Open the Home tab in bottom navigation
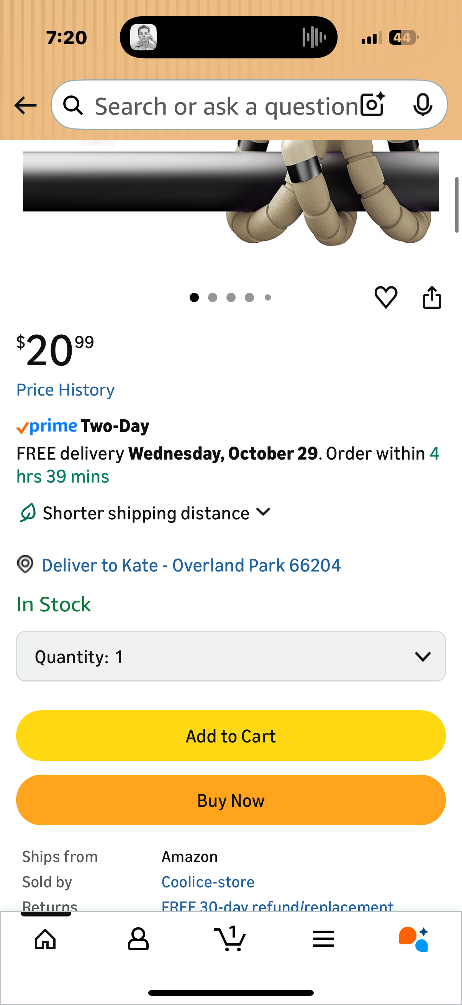Viewport: 462px width, 1005px height. pyautogui.click(x=44, y=939)
